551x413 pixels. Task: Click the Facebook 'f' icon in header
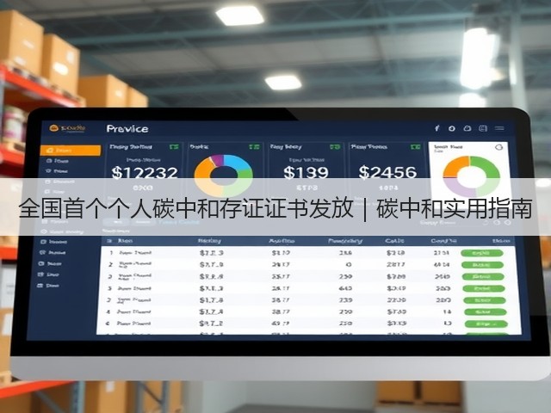[x=436, y=128]
